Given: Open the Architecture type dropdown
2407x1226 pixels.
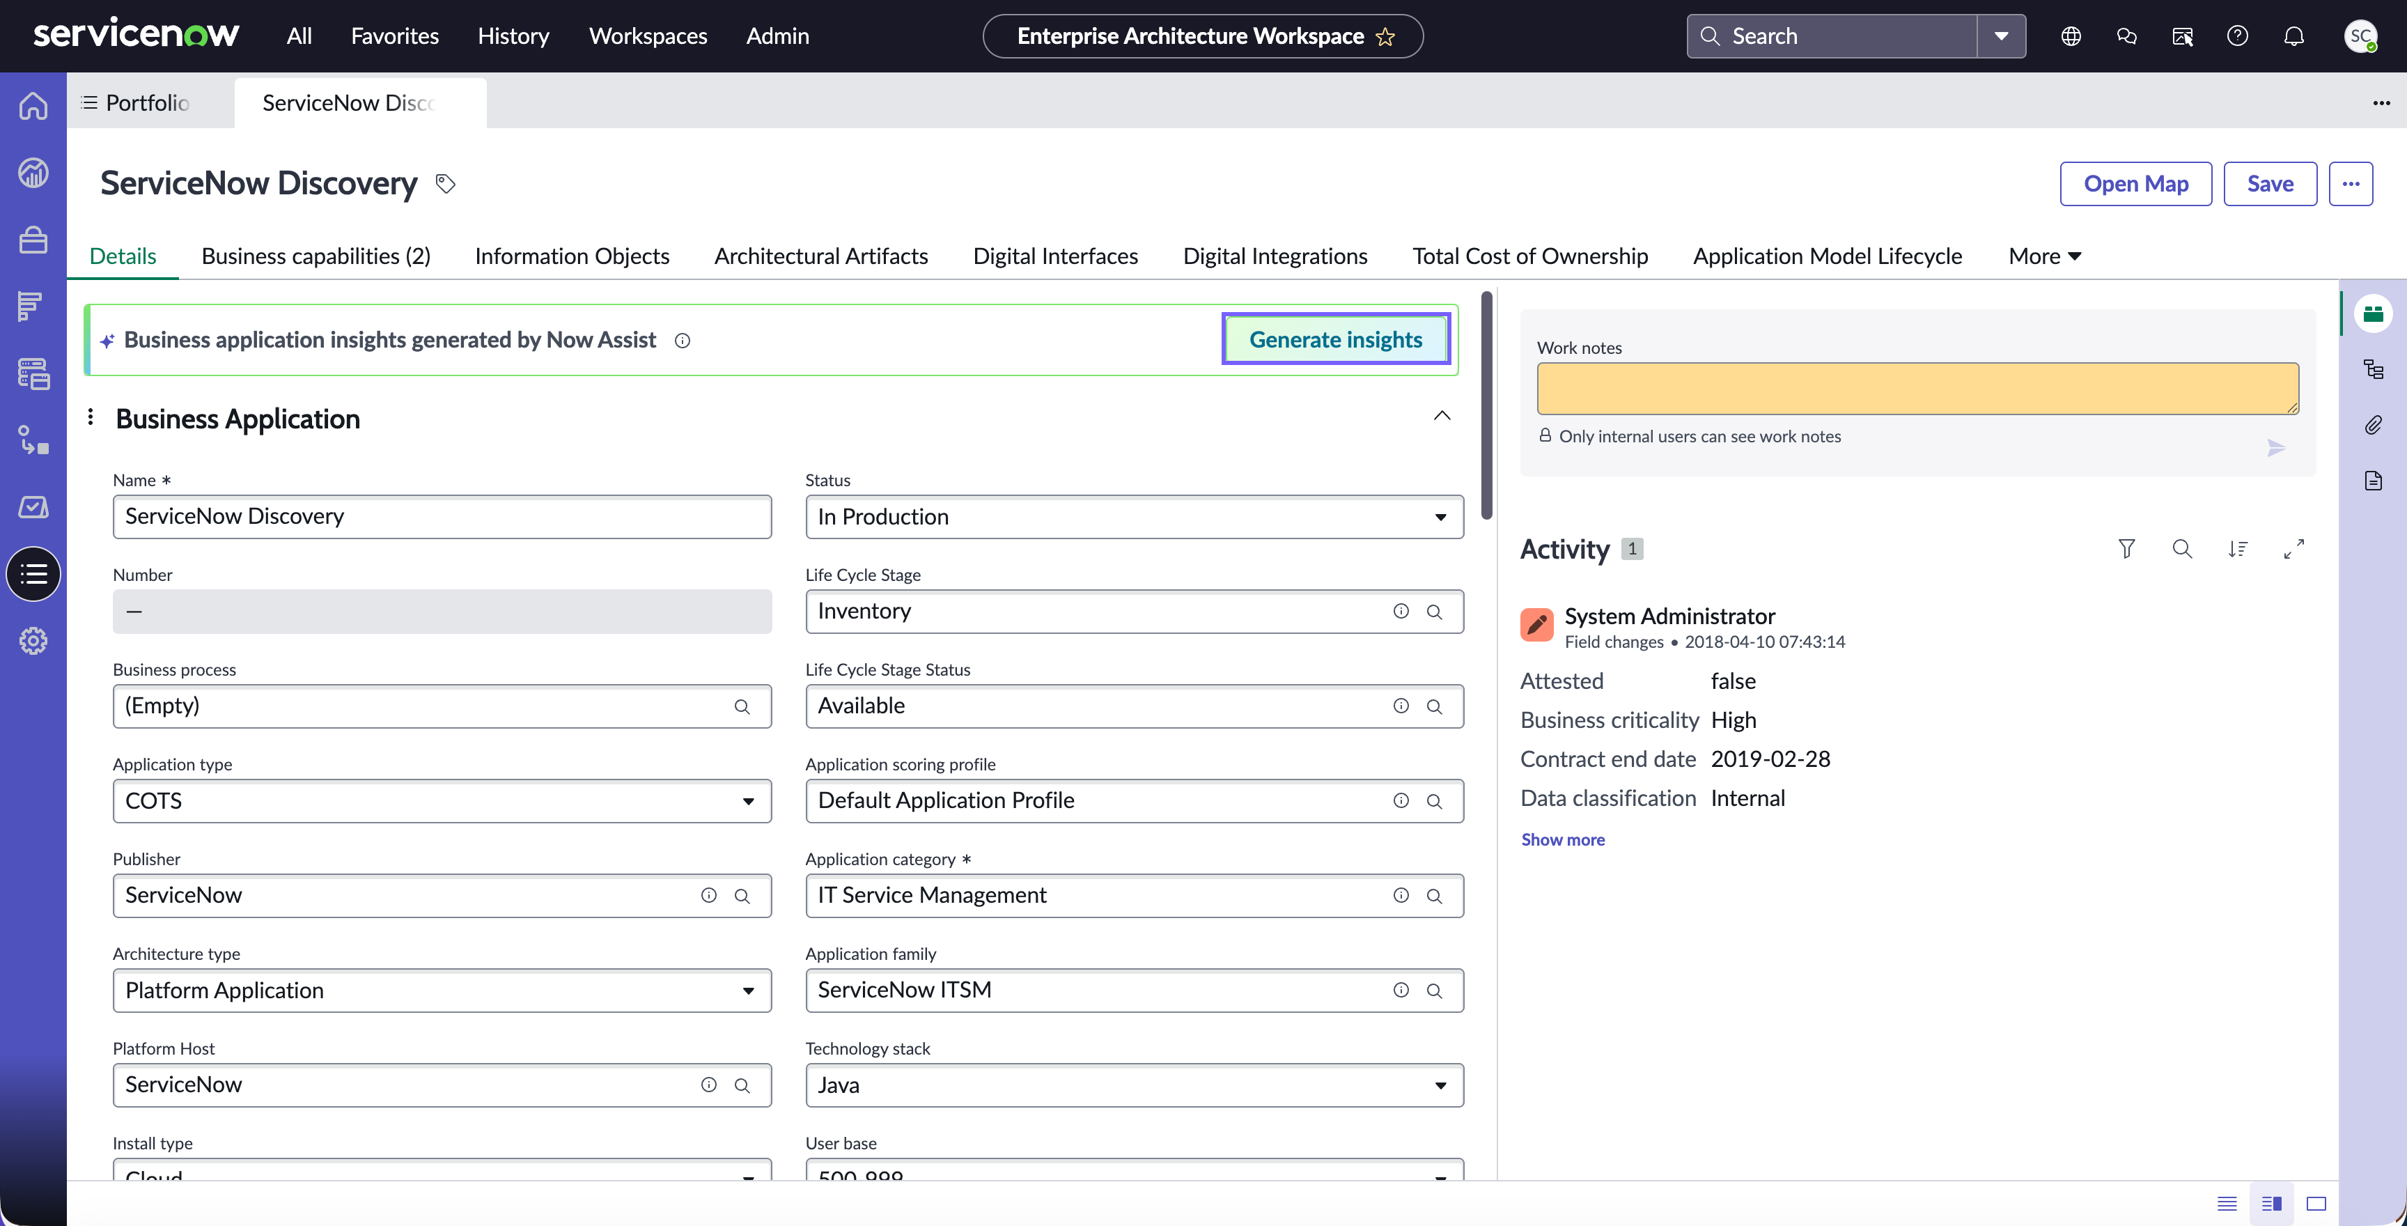Looking at the screenshot, I should pos(442,991).
